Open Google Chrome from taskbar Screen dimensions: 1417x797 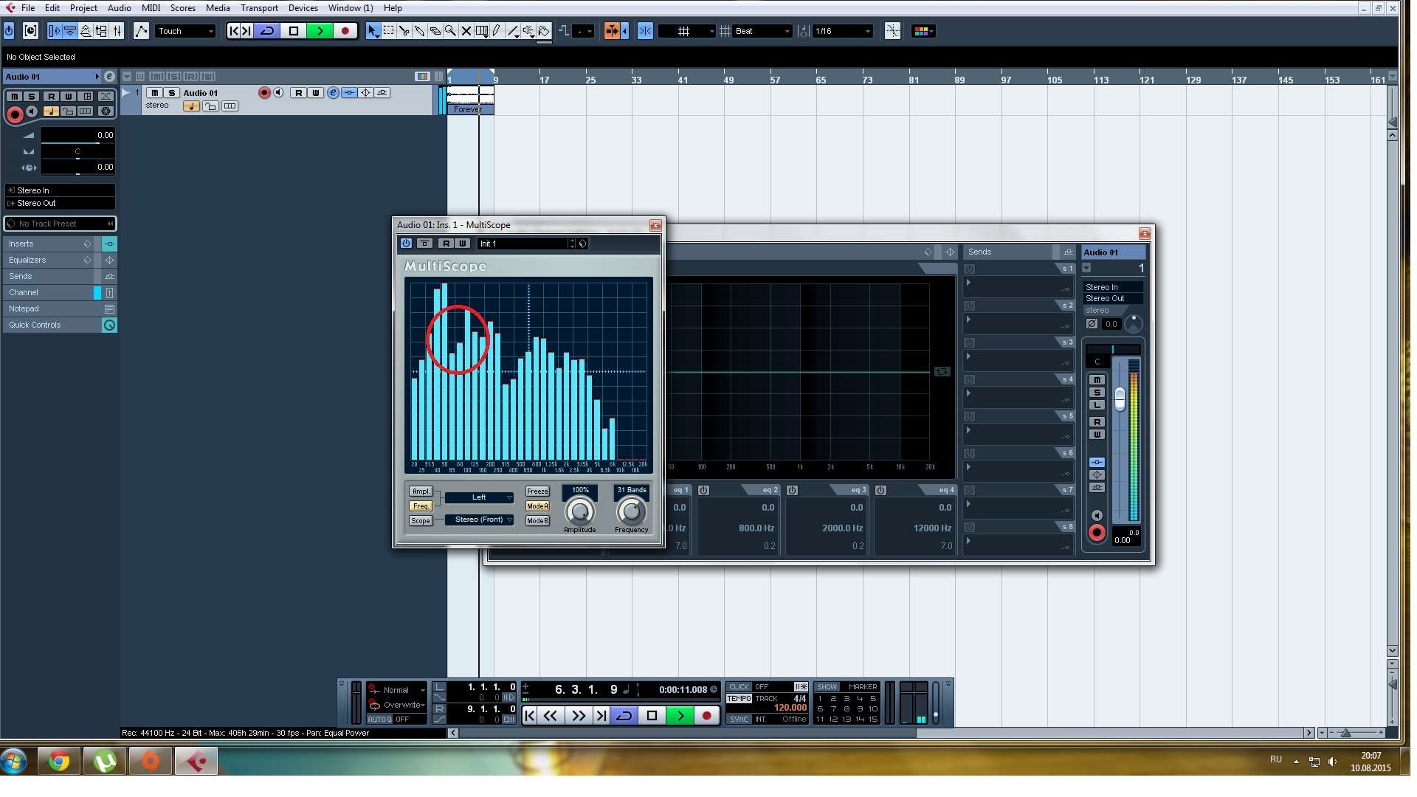coord(59,761)
